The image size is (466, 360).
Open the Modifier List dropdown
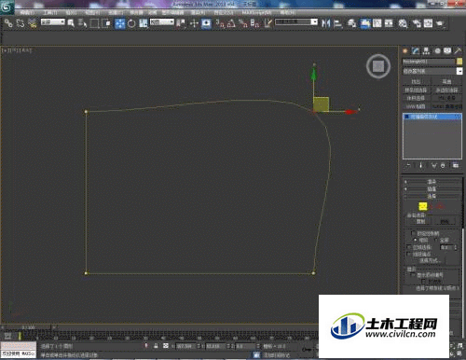click(x=432, y=71)
